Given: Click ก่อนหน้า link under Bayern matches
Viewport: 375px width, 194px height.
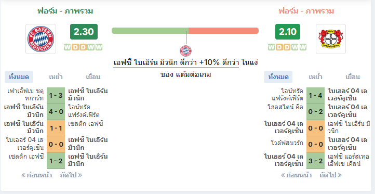Looking at the screenshot, I should click(36, 175).
